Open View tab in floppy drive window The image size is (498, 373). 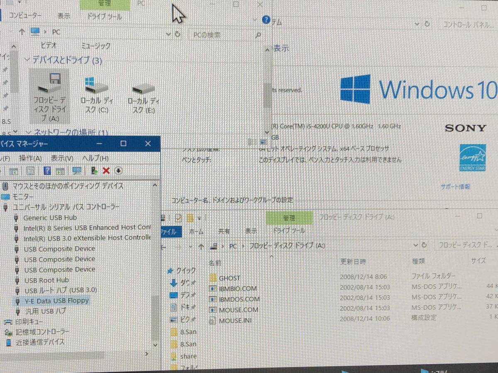pos(251,231)
